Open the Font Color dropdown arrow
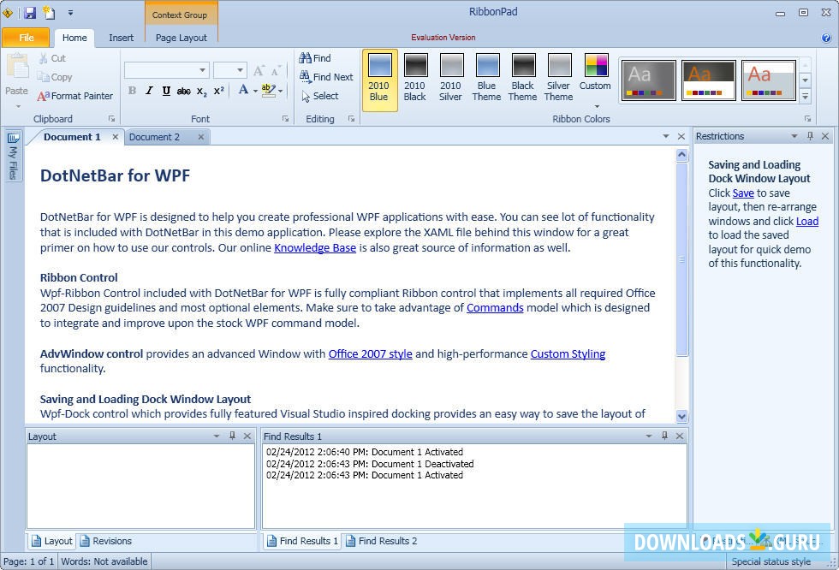The height and width of the screenshot is (570, 839). (255, 91)
